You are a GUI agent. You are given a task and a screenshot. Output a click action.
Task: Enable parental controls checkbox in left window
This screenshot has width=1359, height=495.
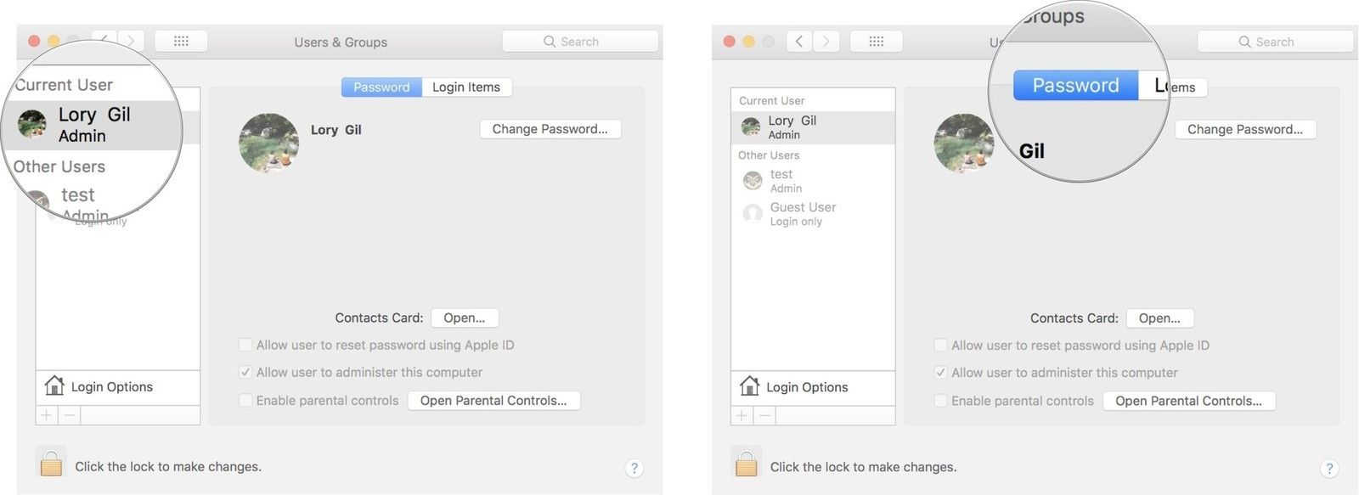(x=245, y=400)
